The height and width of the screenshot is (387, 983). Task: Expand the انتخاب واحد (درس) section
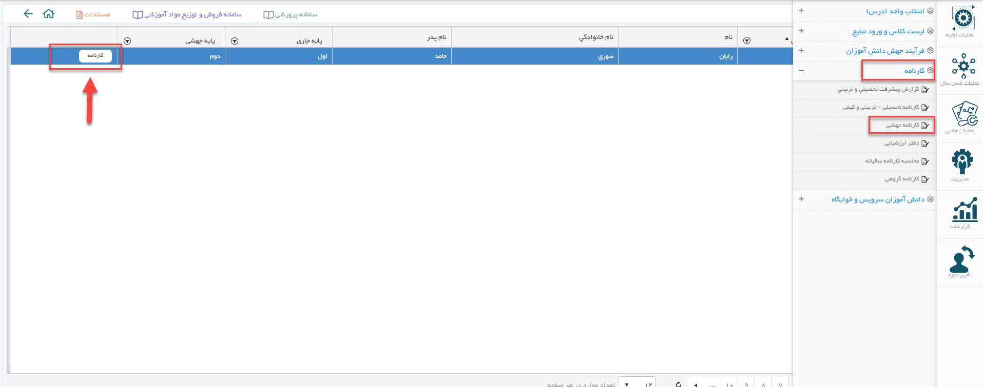coord(801,11)
